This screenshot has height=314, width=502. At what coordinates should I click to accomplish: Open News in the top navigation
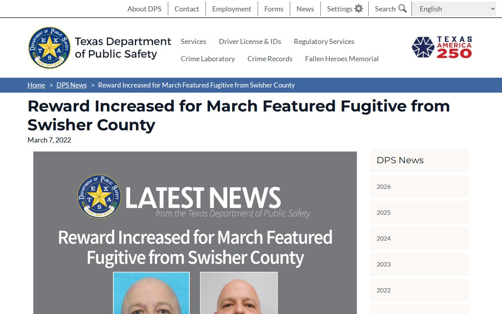tap(305, 9)
